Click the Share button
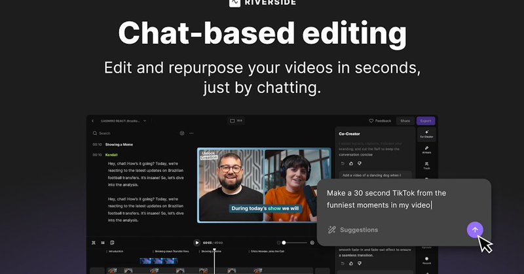This screenshot has height=274, width=524. tap(405, 121)
